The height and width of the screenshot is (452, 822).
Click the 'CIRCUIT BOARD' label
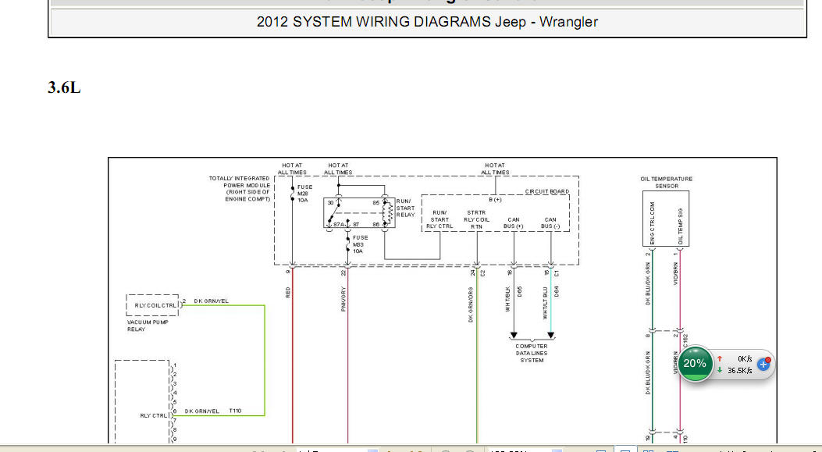click(546, 191)
